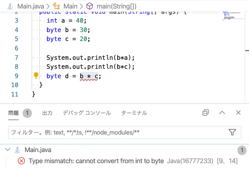
Task: Click the chevron after Main breadcrumb
Action: 81,6
